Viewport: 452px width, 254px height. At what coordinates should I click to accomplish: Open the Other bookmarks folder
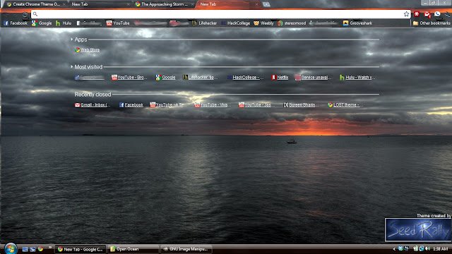click(432, 23)
